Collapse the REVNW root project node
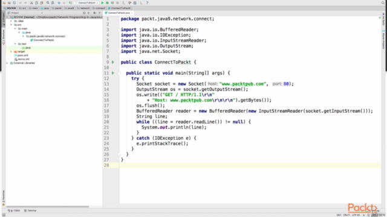The height and width of the screenshot is (217, 387). click(x=7, y=17)
